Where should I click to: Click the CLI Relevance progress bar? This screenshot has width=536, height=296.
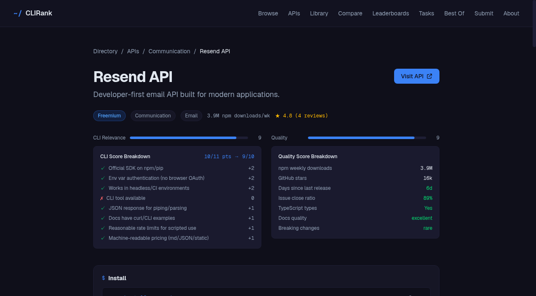pyautogui.click(x=189, y=138)
